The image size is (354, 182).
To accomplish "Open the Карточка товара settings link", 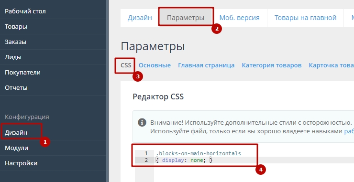I will [x=331, y=65].
